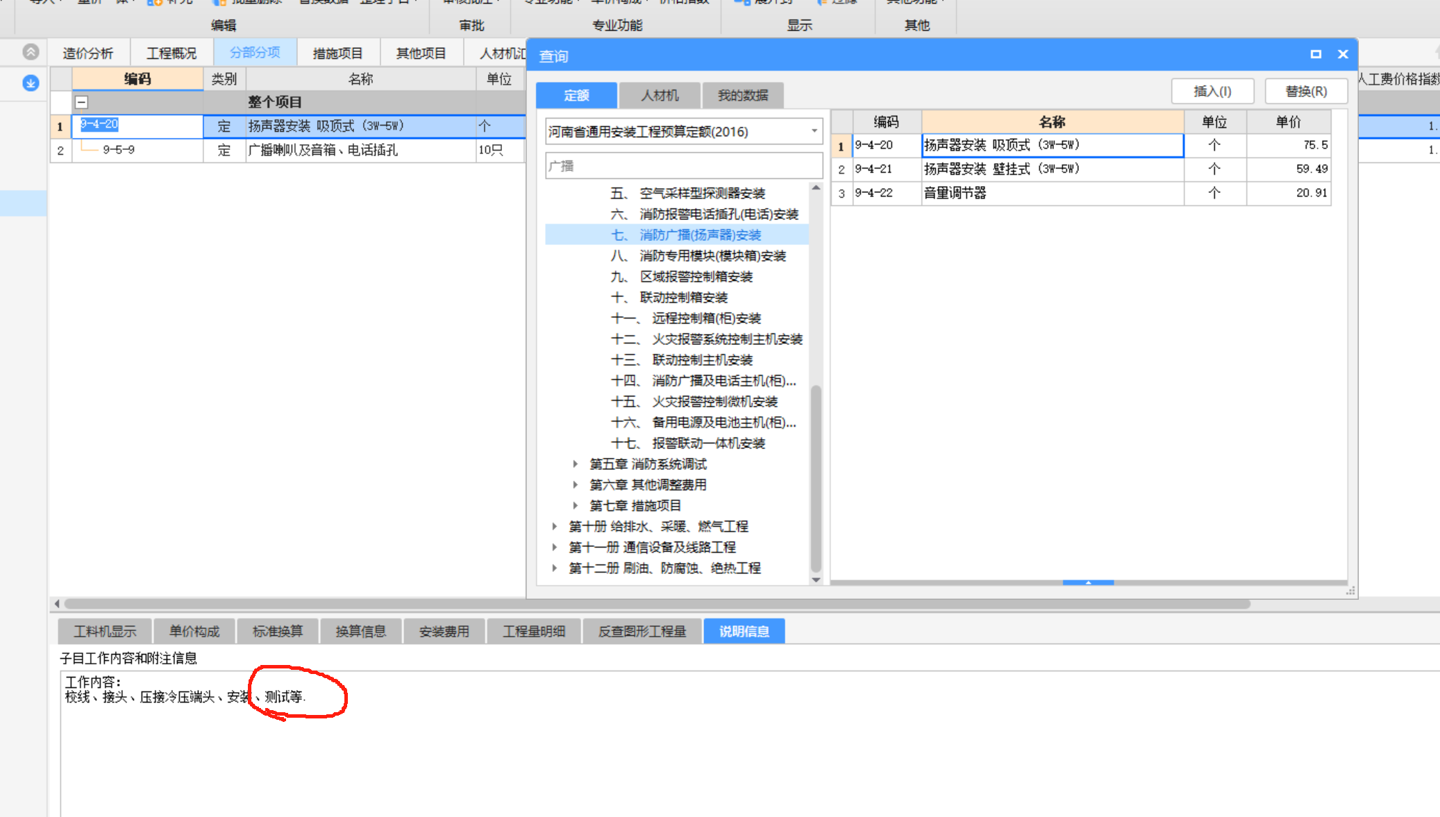
Task: Open the 工料机显示 tab
Action: pos(104,631)
